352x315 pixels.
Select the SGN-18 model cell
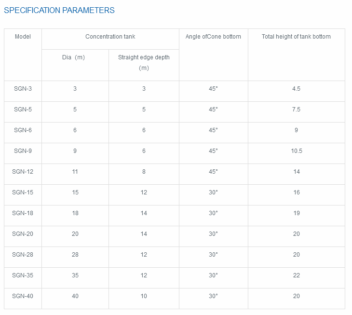[23, 213]
